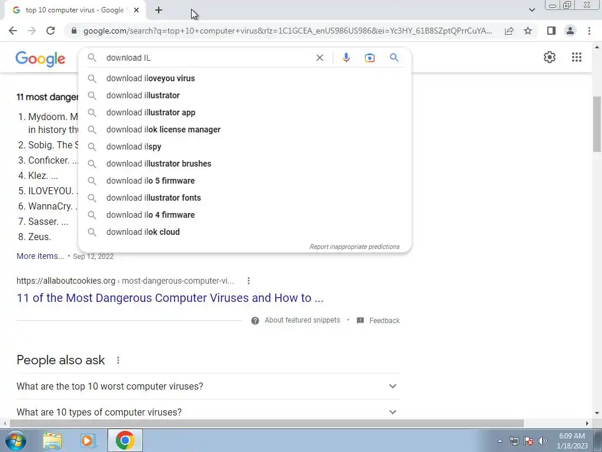Start a search by voice

[x=346, y=58]
